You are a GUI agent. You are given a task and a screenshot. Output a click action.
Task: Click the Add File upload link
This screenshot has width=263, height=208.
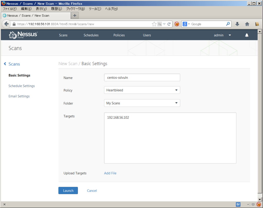click(110, 173)
